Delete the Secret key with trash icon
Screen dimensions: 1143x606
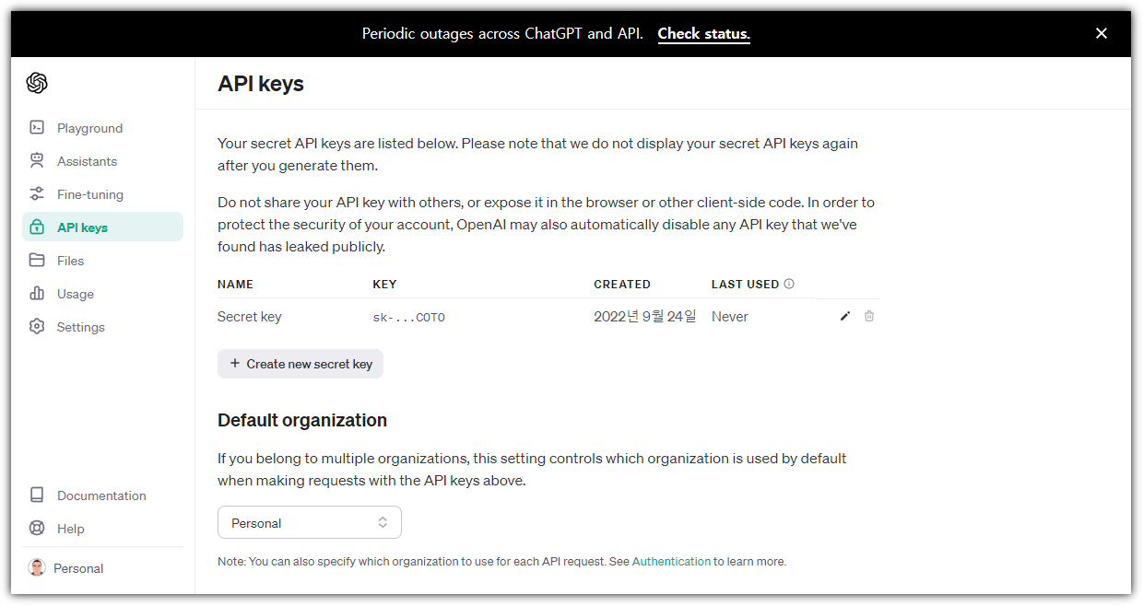pyautogui.click(x=869, y=317)
